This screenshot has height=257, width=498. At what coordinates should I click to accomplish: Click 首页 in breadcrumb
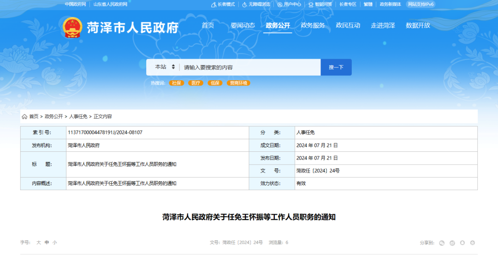pos(34,117)
